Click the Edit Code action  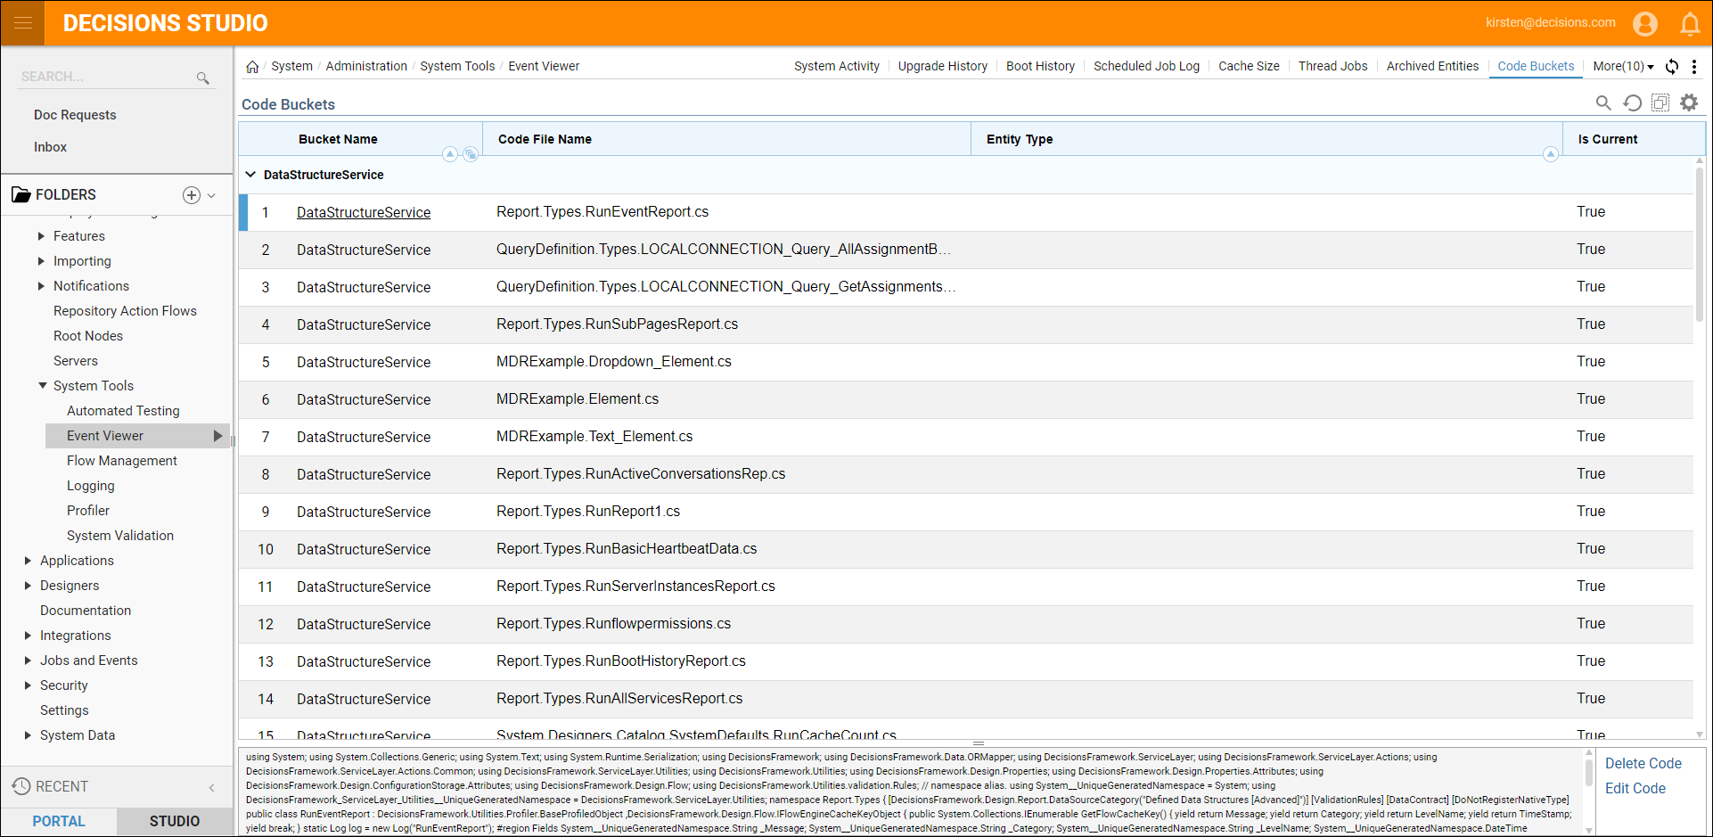coord(1635,789)
